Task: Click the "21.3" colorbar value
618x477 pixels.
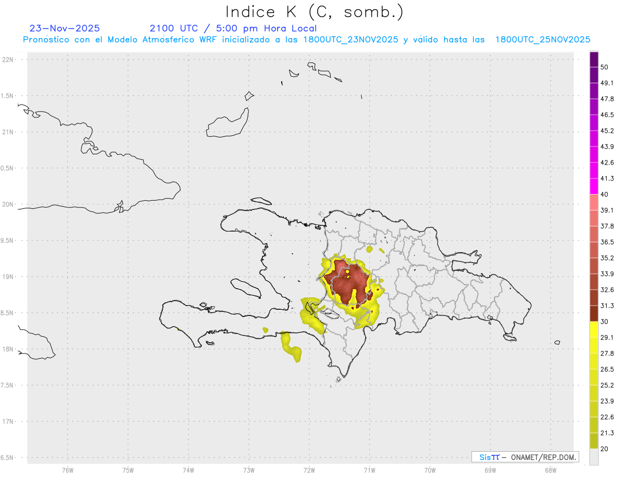Action: point(607,433)
